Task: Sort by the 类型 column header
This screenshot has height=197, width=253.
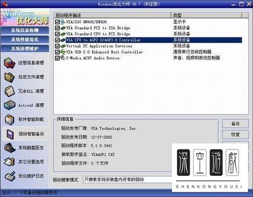Action: [x=206, y=15]
